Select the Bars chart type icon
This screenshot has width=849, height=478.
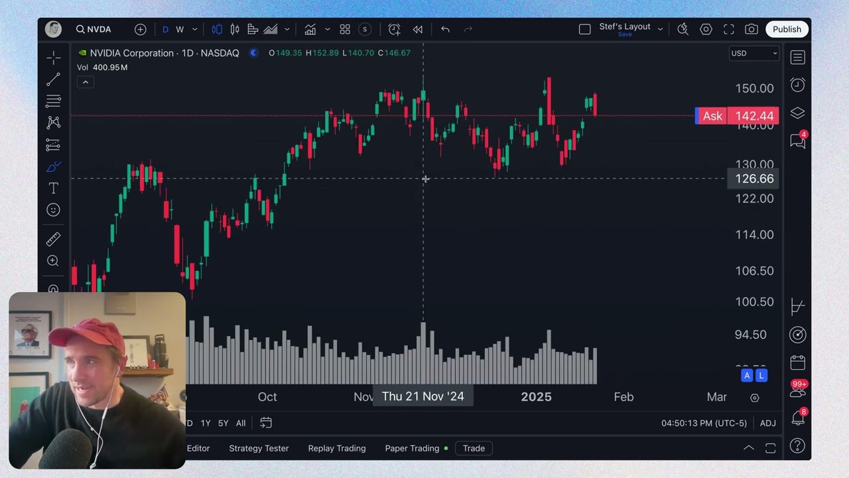point(217,29)
